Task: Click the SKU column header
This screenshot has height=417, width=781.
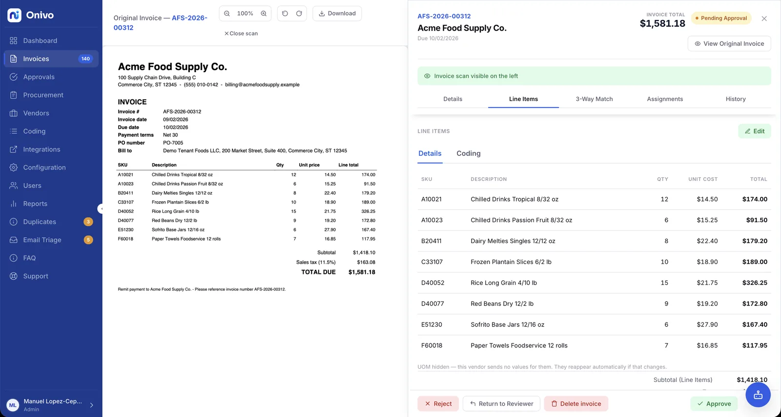Action: [427, 179]
